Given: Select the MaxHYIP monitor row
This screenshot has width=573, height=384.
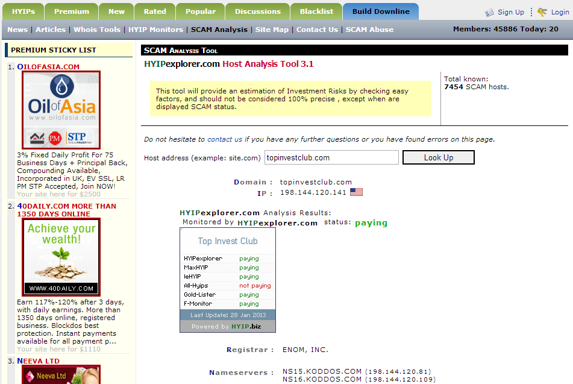Looking at the screenshot, I should (227, 268).
